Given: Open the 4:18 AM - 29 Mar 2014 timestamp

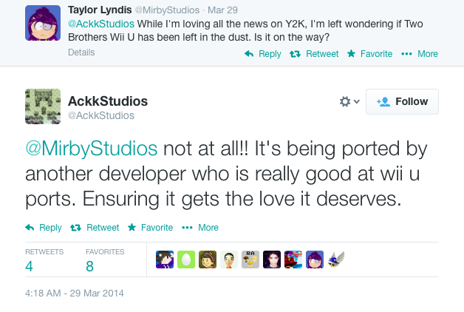Looking at the screenshot, I should (x=75, y=293).
